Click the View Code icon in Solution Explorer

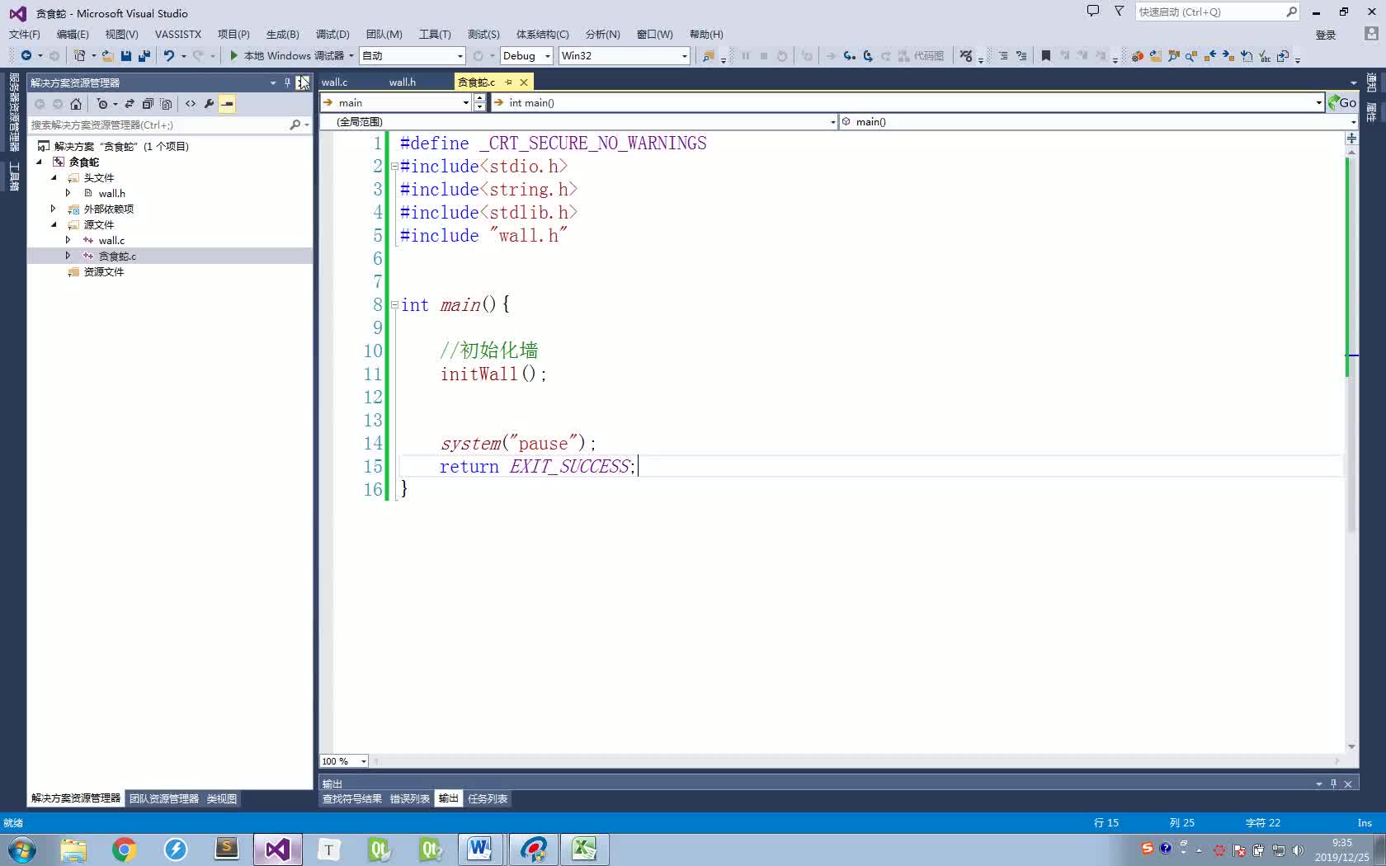point(191,104)
